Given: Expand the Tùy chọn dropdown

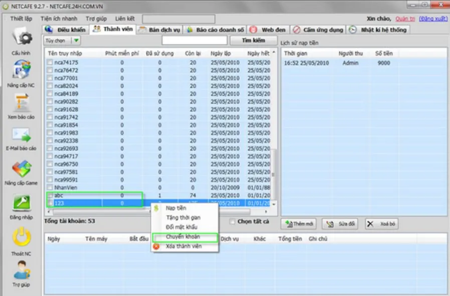Looking at the screenshot, I should coord(76,41).
